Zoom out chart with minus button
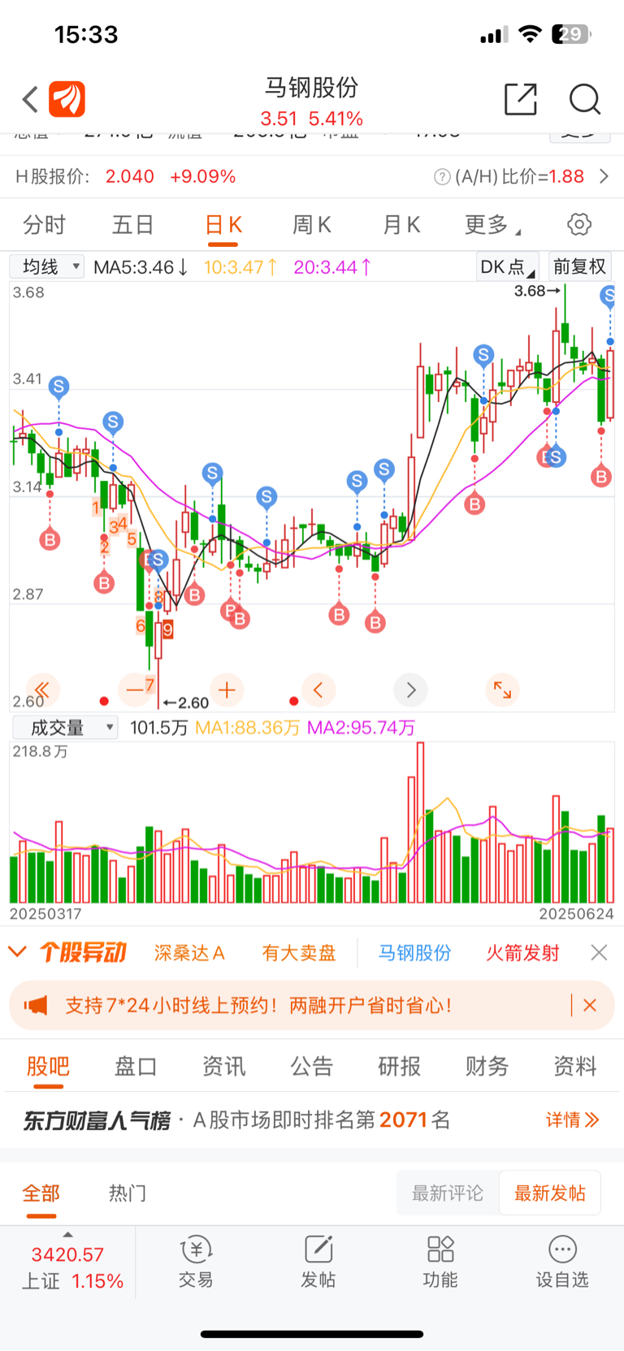 pos(135,691)
